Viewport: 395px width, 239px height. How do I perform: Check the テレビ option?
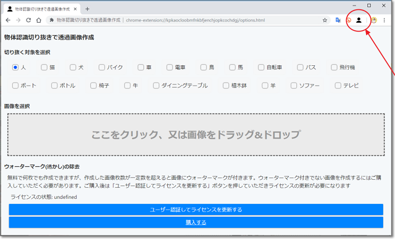[x=338, y=86]
